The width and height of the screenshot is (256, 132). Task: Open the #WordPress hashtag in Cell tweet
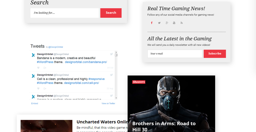pos(45,83)
